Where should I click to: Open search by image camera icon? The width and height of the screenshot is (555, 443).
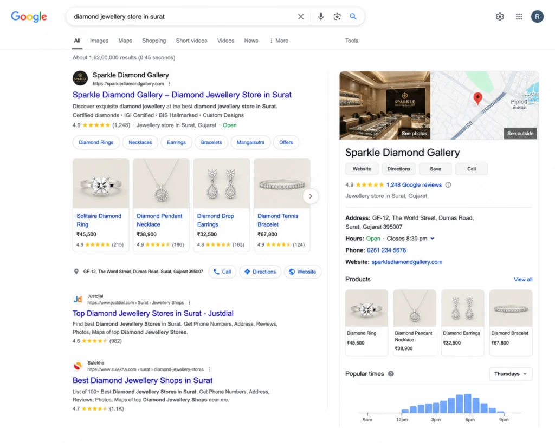pyautogui.click(x=337, y=17)
